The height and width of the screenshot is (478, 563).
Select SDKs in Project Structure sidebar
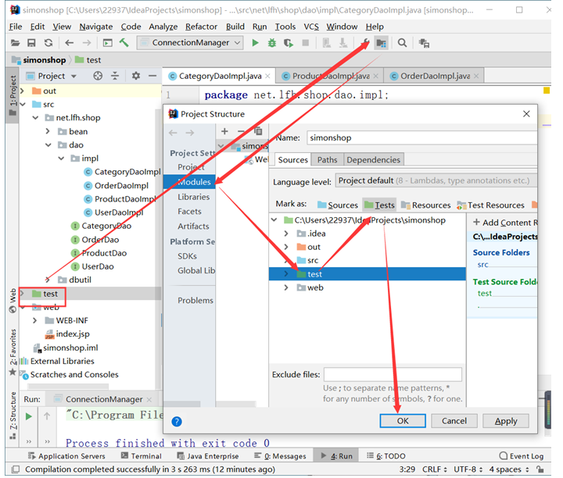coord(187,256)
